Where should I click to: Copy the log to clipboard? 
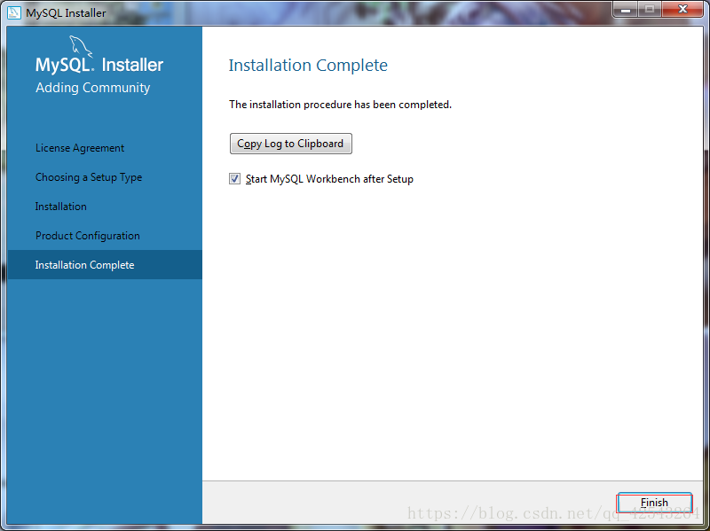[x=291, y=144]
